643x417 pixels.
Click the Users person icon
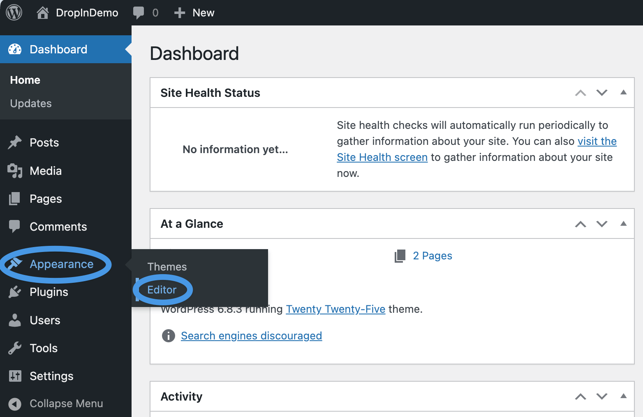click(15, 320)
